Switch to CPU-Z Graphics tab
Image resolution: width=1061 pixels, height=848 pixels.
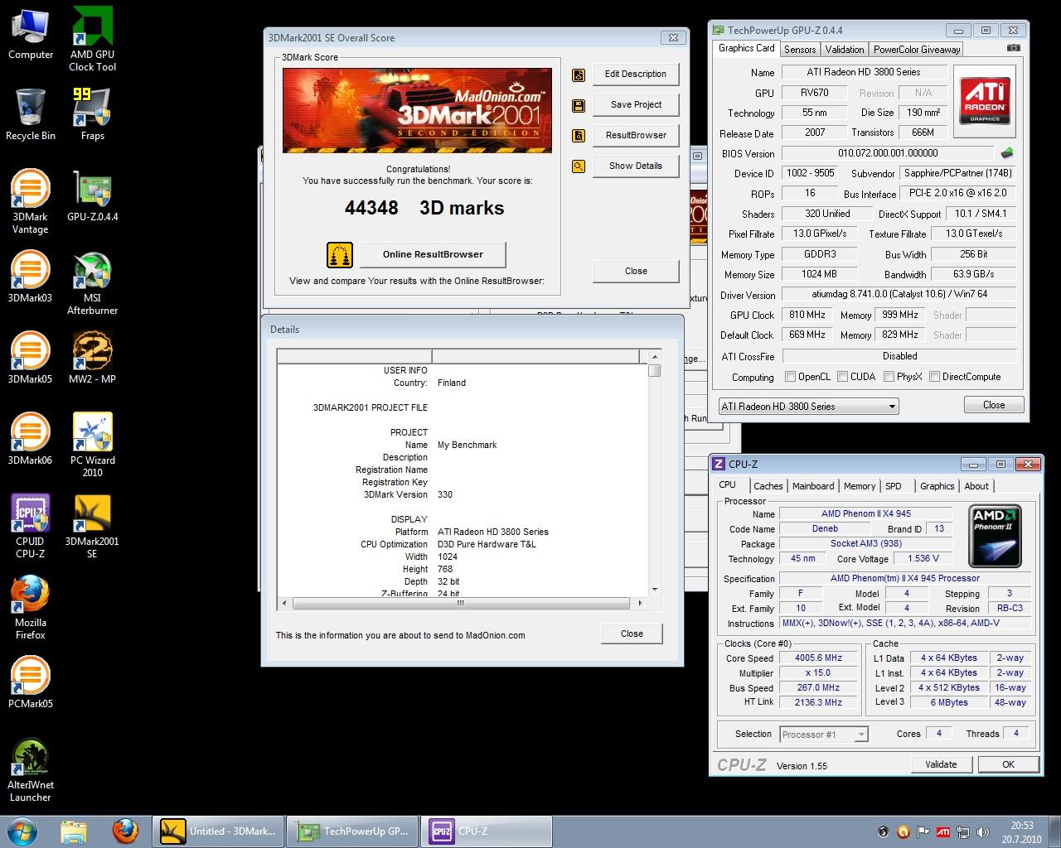click(x=937, y=486)
